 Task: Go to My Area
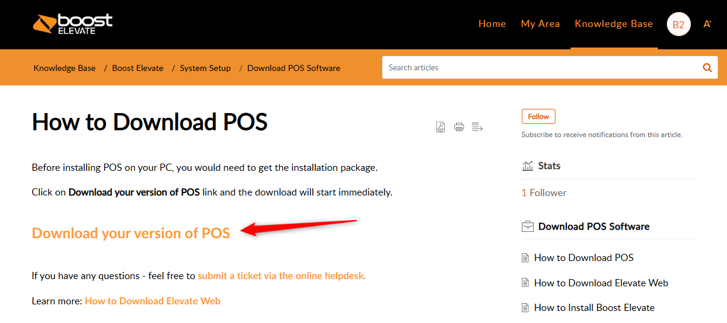tap(540, 24)
